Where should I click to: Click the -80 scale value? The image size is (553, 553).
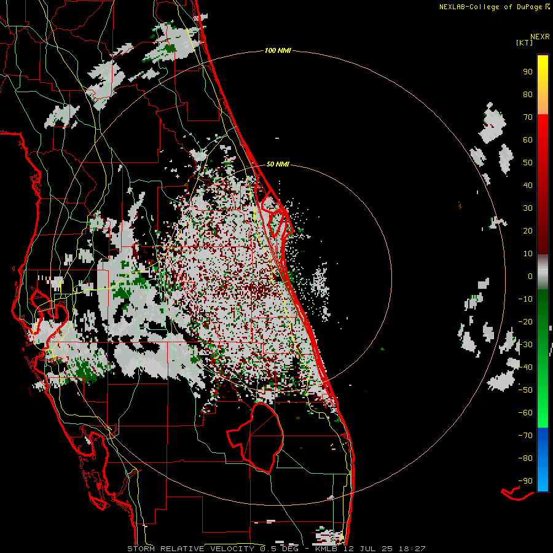(525, 458)
